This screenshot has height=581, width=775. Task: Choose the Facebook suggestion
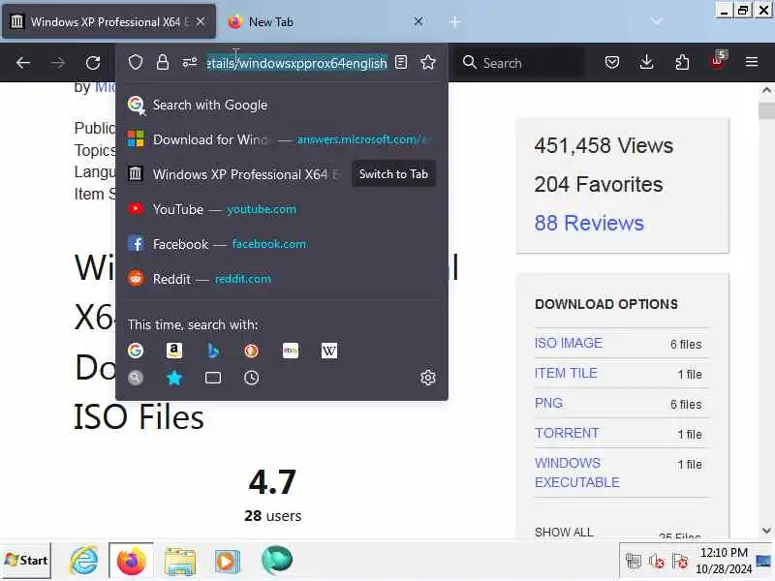pos(282,244)
